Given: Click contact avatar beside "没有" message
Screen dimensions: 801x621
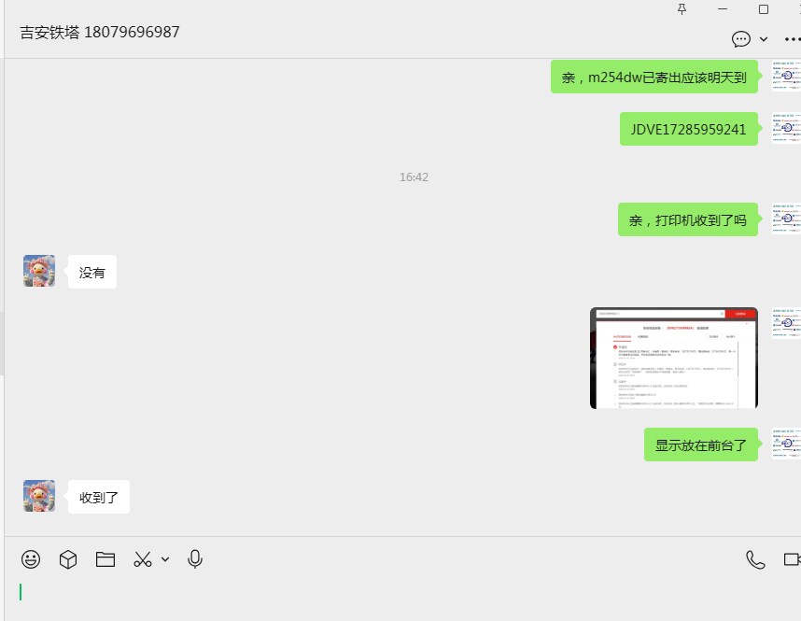Looking at the screenshot, I should tap(39, 271).
